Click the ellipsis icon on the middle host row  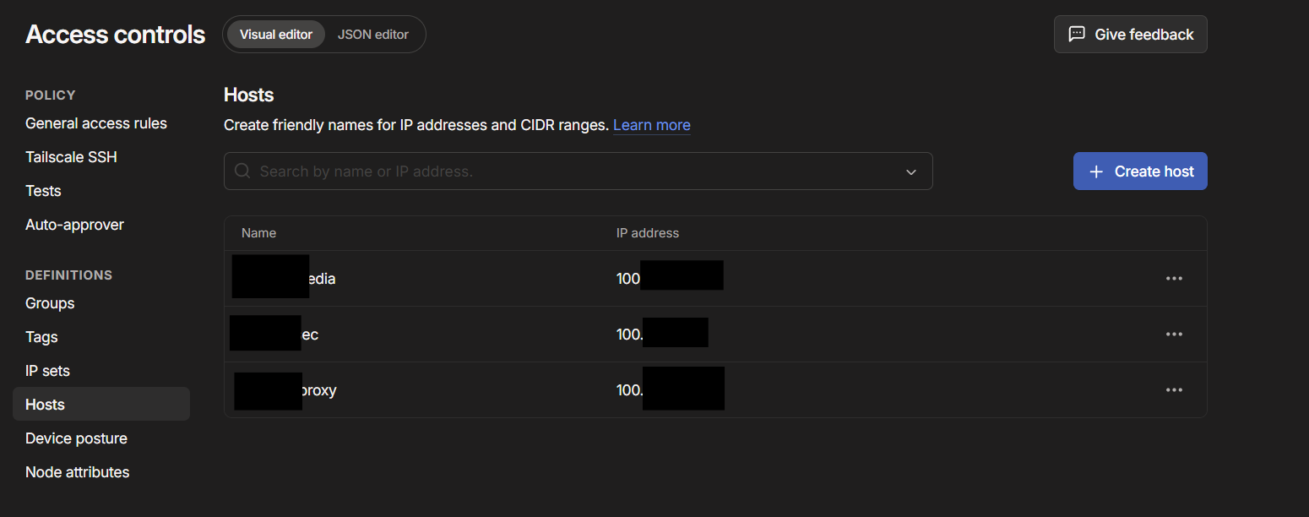tap(1174, 335)
